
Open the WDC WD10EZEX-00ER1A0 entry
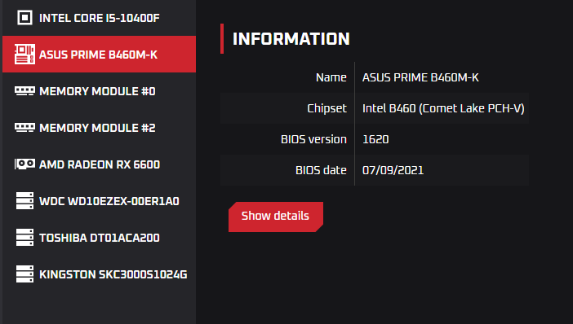[x=99, y=201]
